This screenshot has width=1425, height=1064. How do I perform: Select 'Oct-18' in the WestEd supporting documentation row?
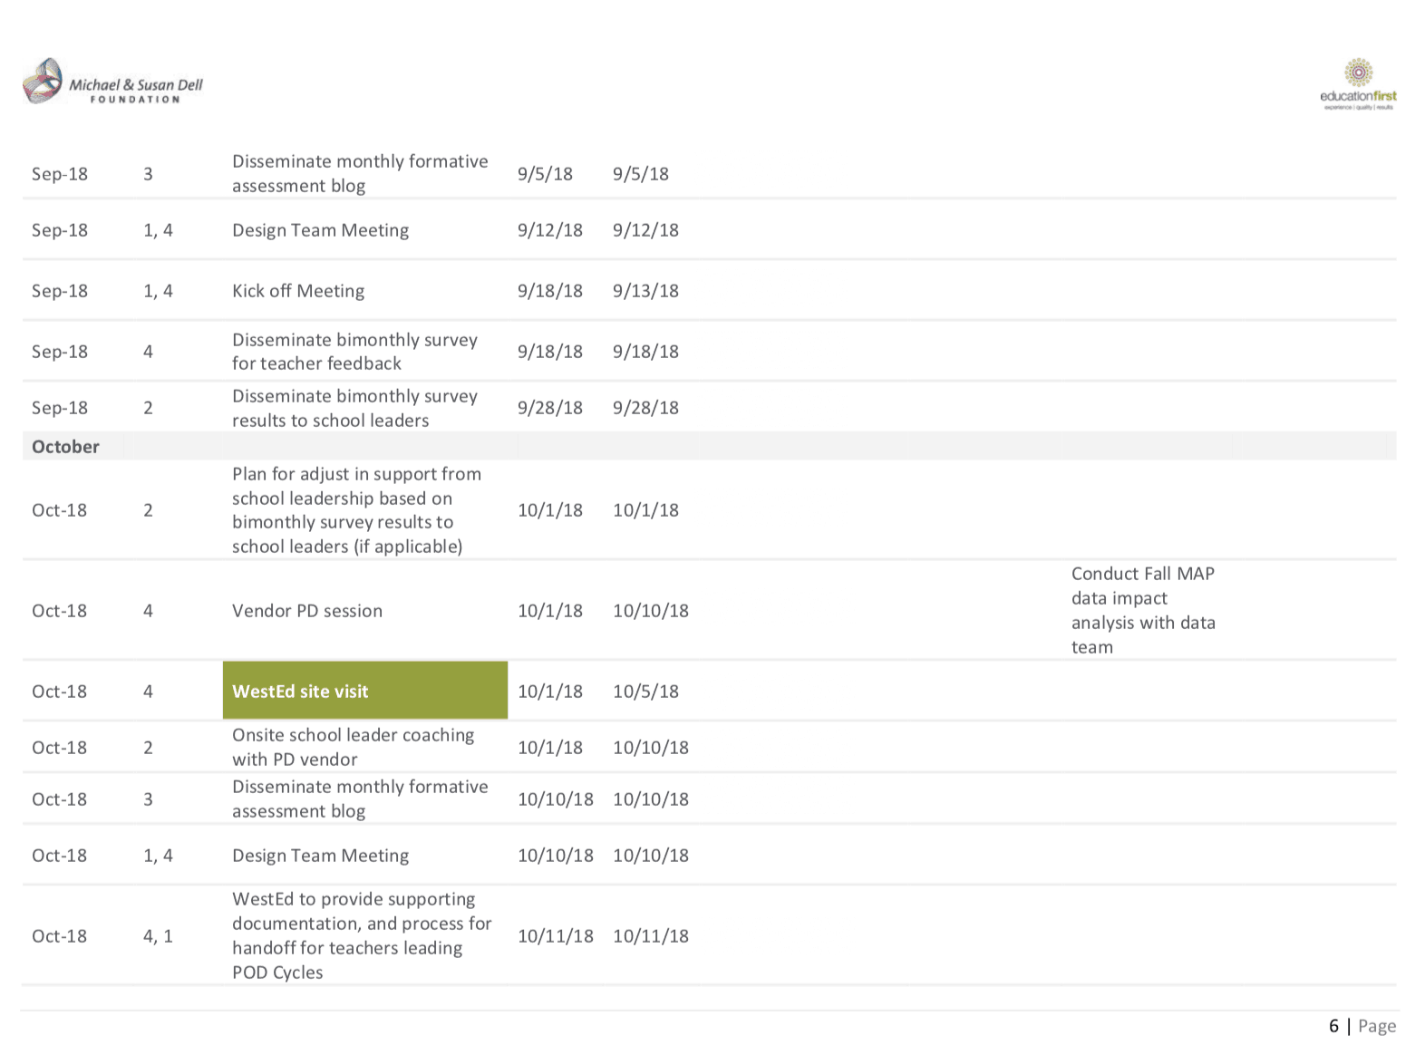tap(60, 936)
